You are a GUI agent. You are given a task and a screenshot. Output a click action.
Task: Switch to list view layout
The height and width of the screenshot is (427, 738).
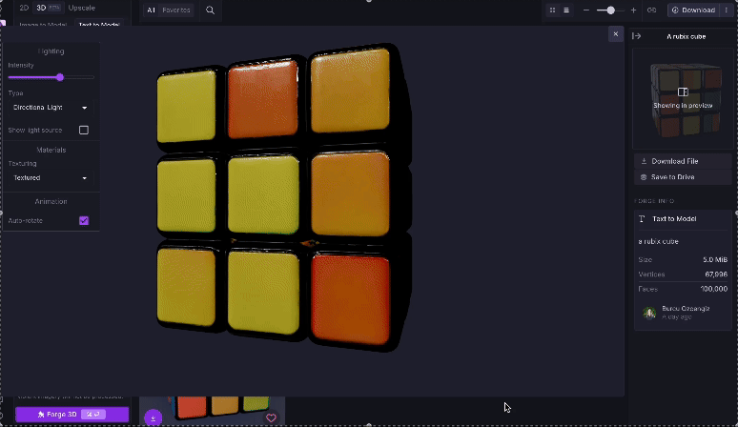[566, 10]
